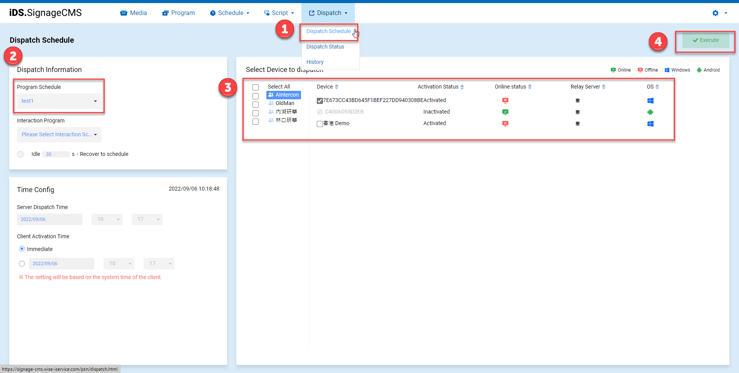Viewport: 739px width, 373px height.
Task: Sort by the Relay Server column arrows
Action: click(x=604, y=87)
